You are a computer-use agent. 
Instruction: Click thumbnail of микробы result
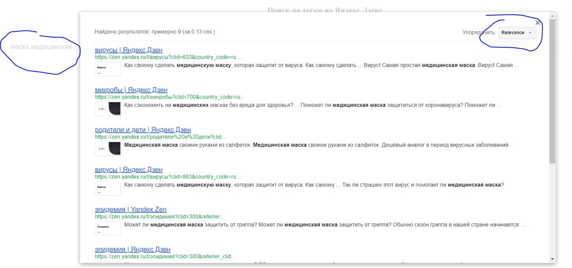108,109
